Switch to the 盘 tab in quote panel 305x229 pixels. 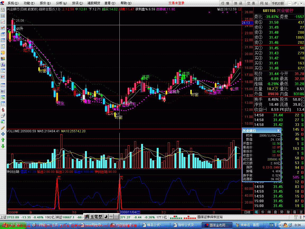pos(275,212)
